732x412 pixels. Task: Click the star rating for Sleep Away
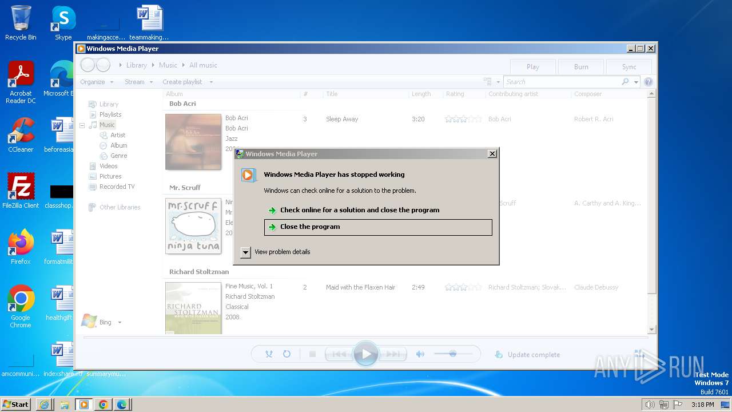pyautogui.click(x=463, y=119)
